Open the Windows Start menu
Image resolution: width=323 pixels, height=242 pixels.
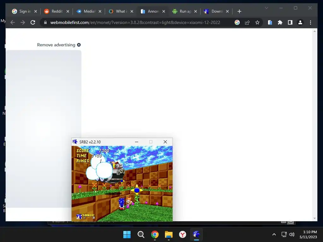pos(127,234)
